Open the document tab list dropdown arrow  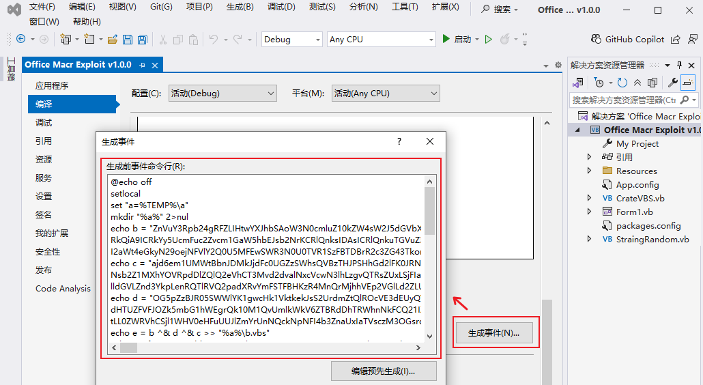545,66
